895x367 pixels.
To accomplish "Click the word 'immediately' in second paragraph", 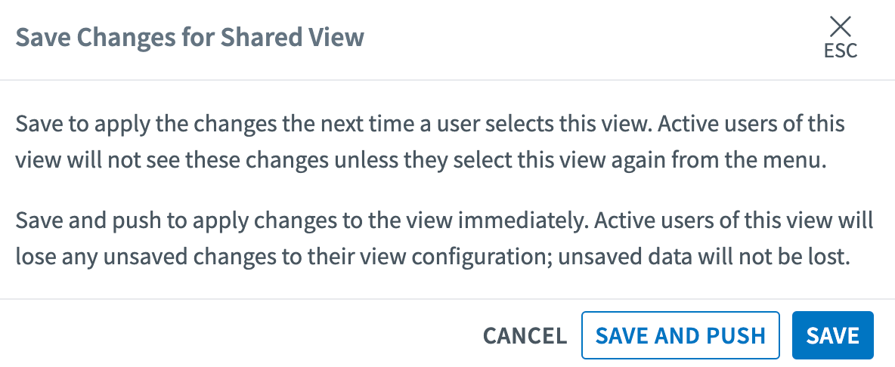I will [x=532, y=222].
